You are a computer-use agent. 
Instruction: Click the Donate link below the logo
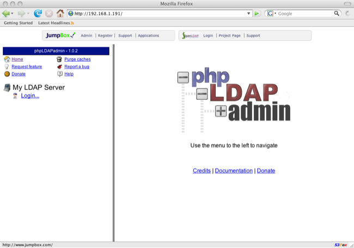266,171
